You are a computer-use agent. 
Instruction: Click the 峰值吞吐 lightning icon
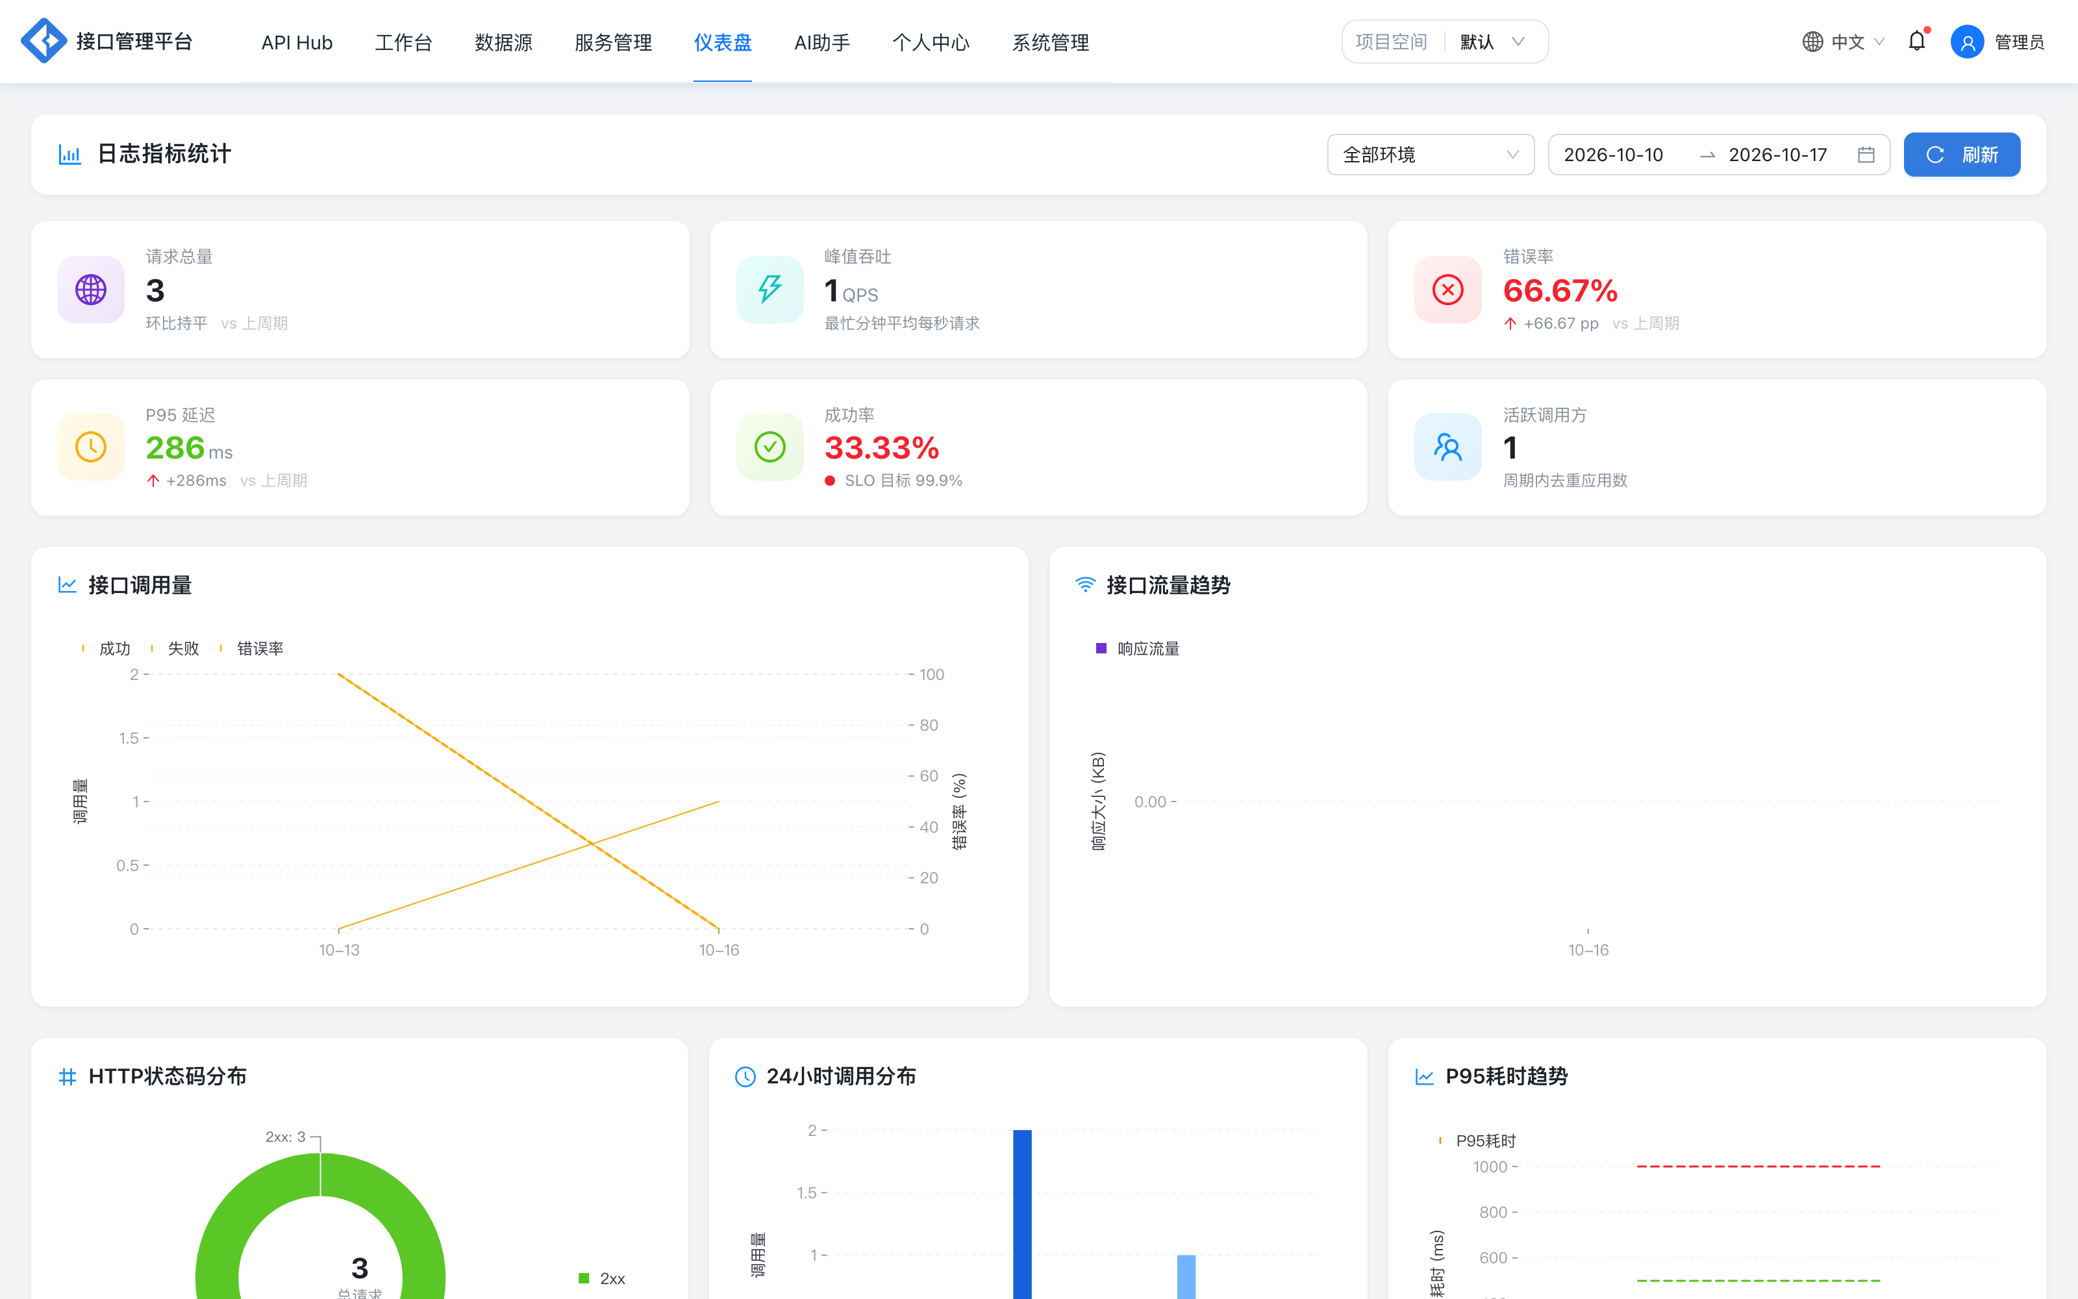click(770, 290)
